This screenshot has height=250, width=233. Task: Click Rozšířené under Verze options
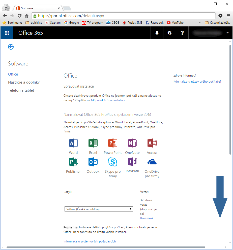(147, 218)
